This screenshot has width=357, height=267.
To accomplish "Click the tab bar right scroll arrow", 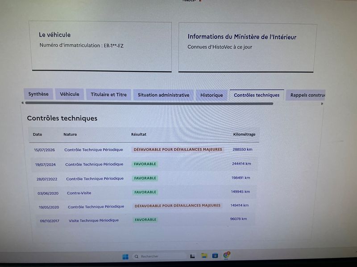I will point(322,104).
